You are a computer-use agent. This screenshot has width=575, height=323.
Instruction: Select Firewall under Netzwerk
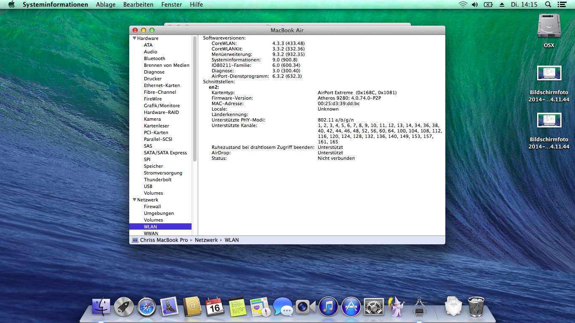pyautogui.click(x=152, y=207)
